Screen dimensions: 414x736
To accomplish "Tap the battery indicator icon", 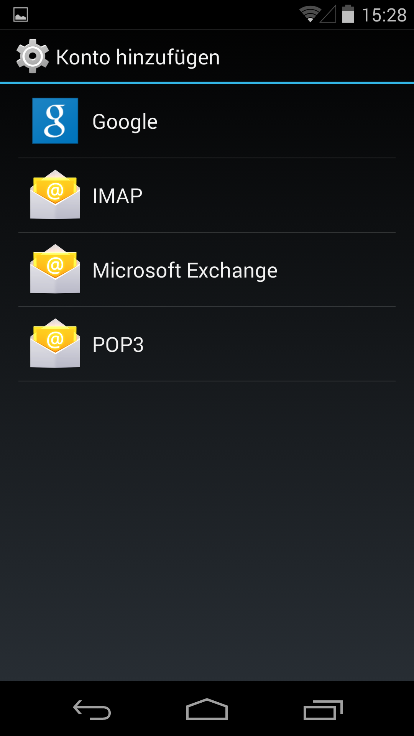I will pos(348,15).
